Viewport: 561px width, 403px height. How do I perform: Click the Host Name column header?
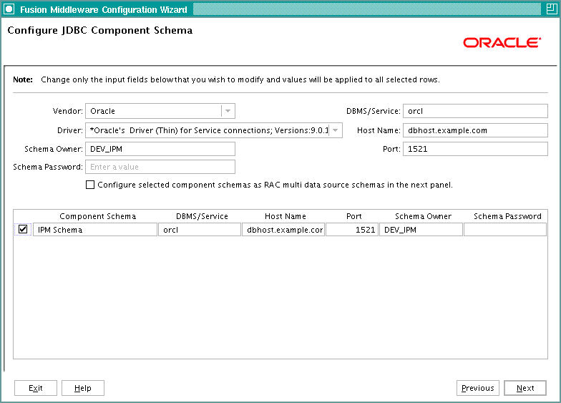(285, 216)
